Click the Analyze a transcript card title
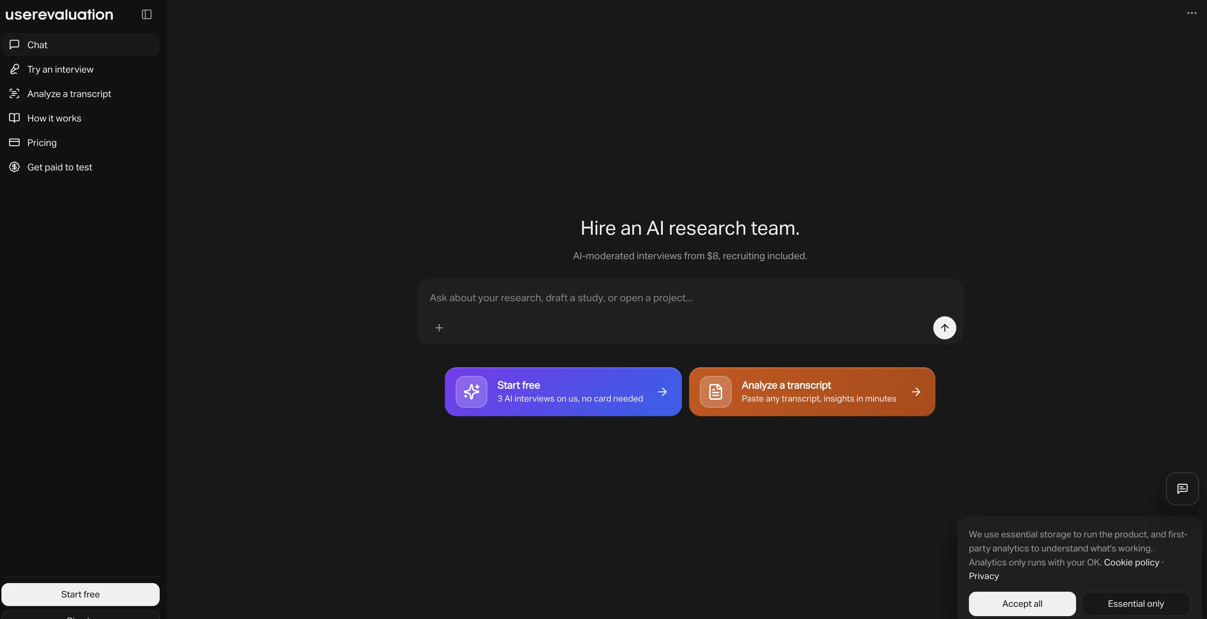The width and height of the screenshot is (1207, 619). (x=786, y=385)
